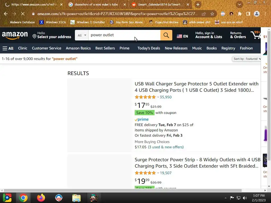This screenshot has height=203, width=271.
Task: Open New Releases nav item
Action: click(x=176, y=48)
